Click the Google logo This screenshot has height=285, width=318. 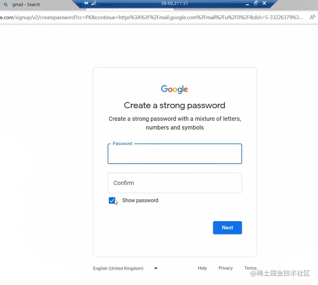(174, 89)
